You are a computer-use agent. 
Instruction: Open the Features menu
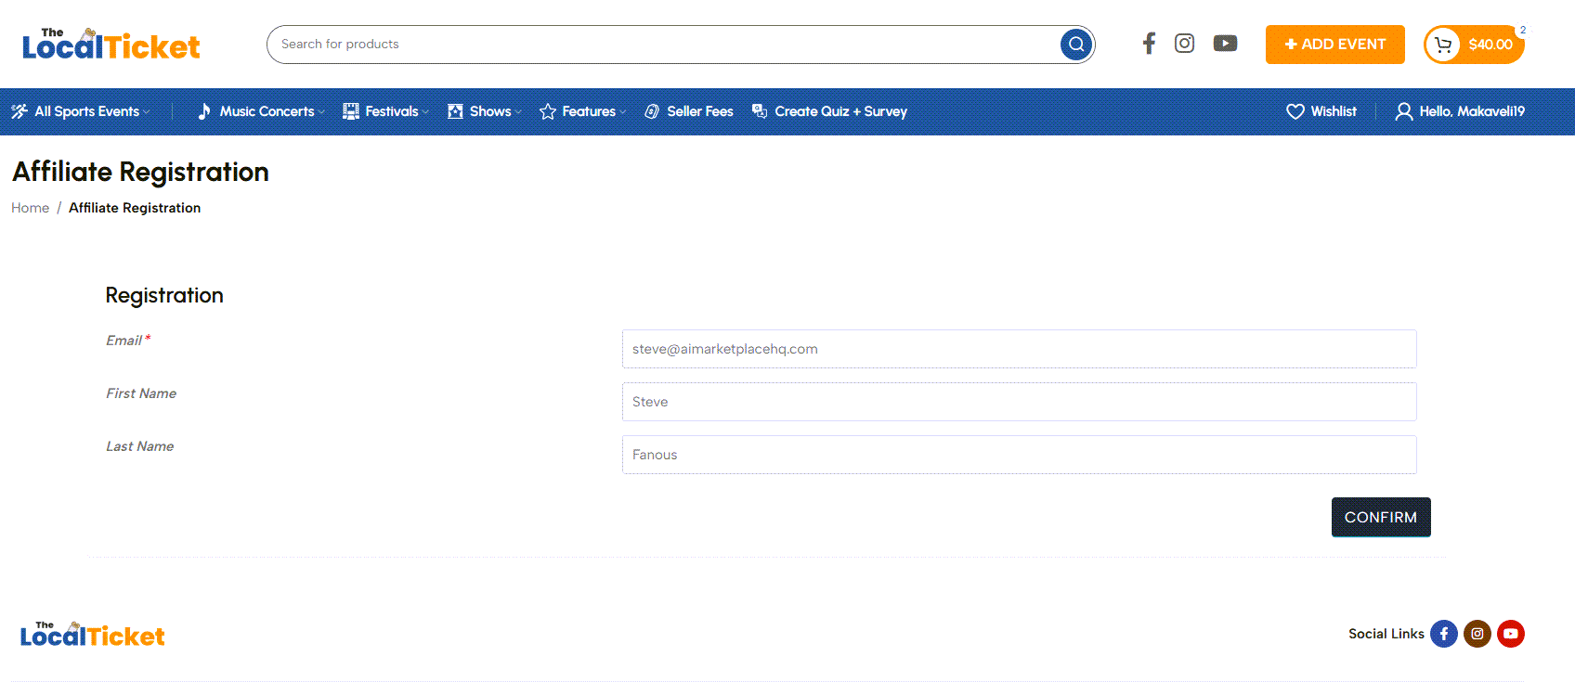[589, 111]
